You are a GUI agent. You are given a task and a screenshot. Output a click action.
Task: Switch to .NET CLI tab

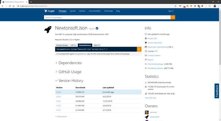tap(73, 45)
